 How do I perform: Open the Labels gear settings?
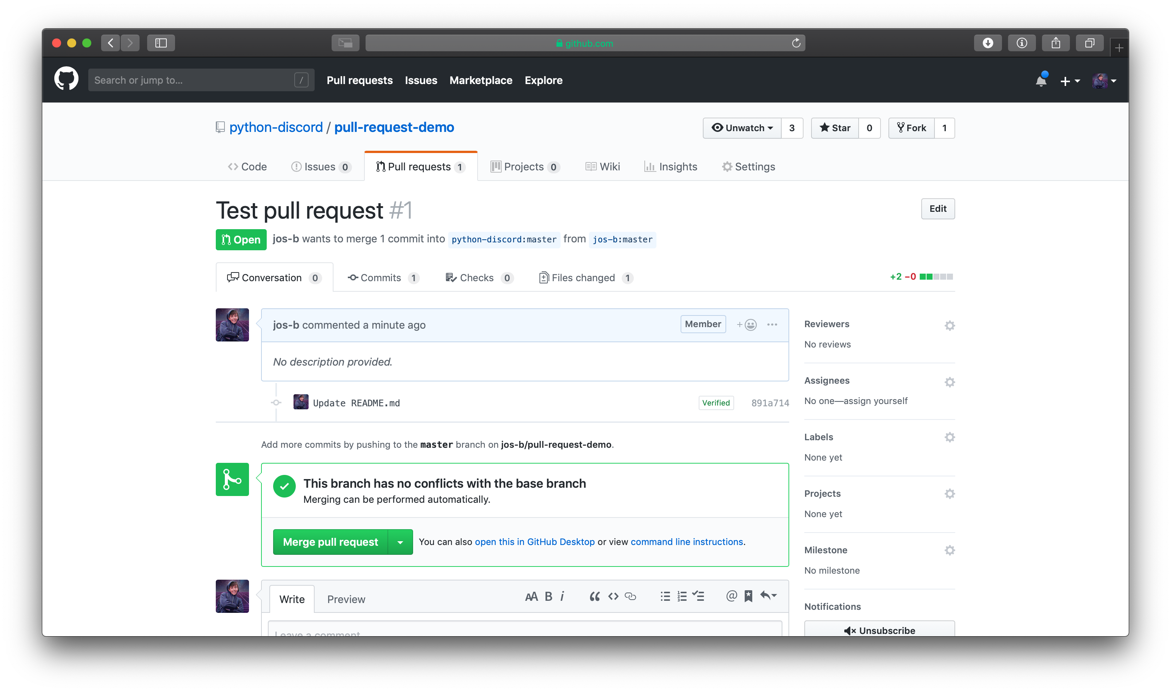click(x=949, y=437)
